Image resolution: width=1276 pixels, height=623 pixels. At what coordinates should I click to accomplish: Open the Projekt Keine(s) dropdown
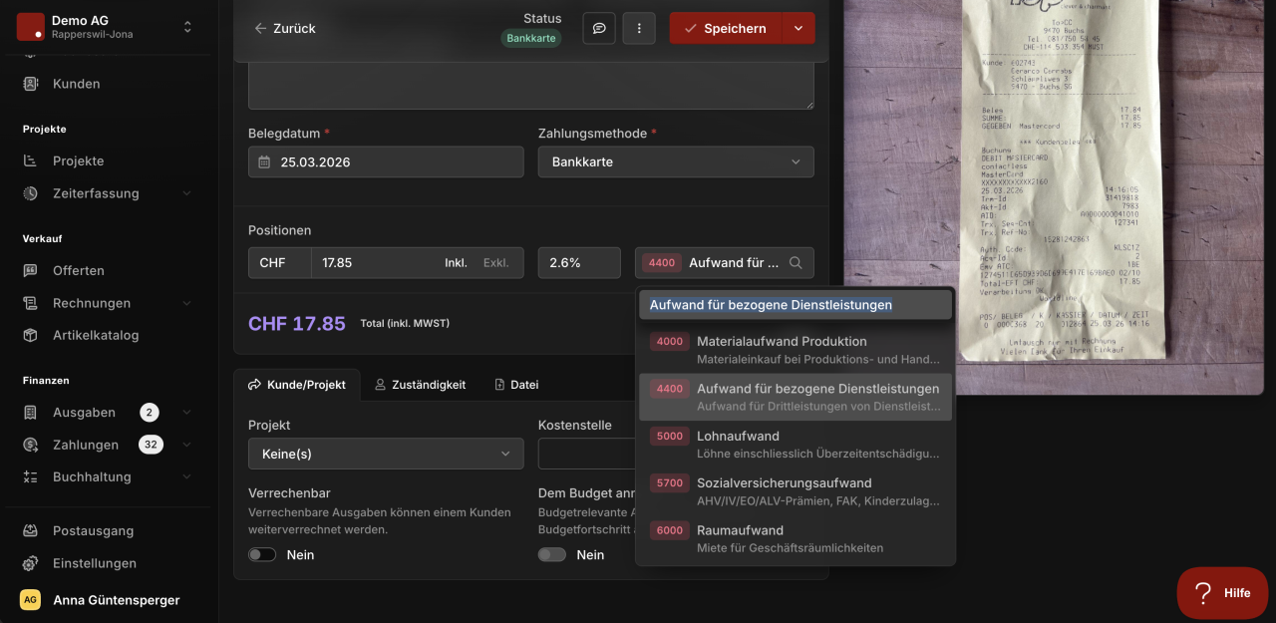[x=386, y=454]
